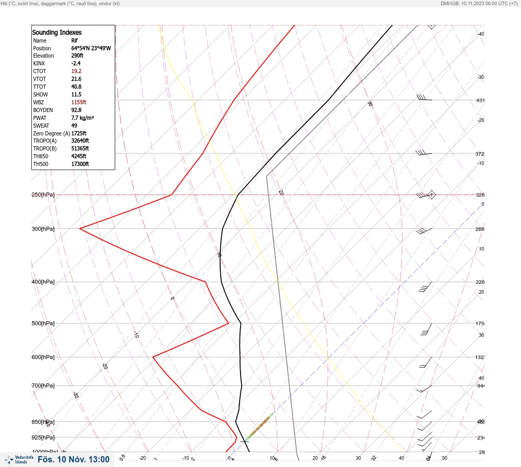Click the DMI/IGB 10.11.2023 06:00 UTC header
521x467 pixels.
(x=479, y=3)
